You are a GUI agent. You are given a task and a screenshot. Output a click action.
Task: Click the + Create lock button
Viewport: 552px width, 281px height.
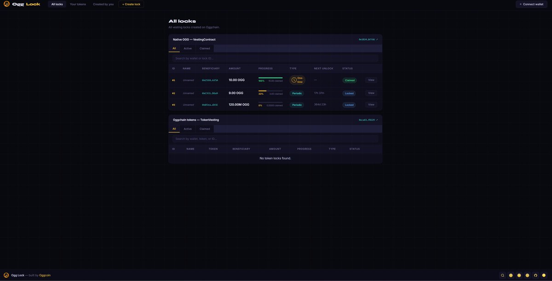pos(131,4)
